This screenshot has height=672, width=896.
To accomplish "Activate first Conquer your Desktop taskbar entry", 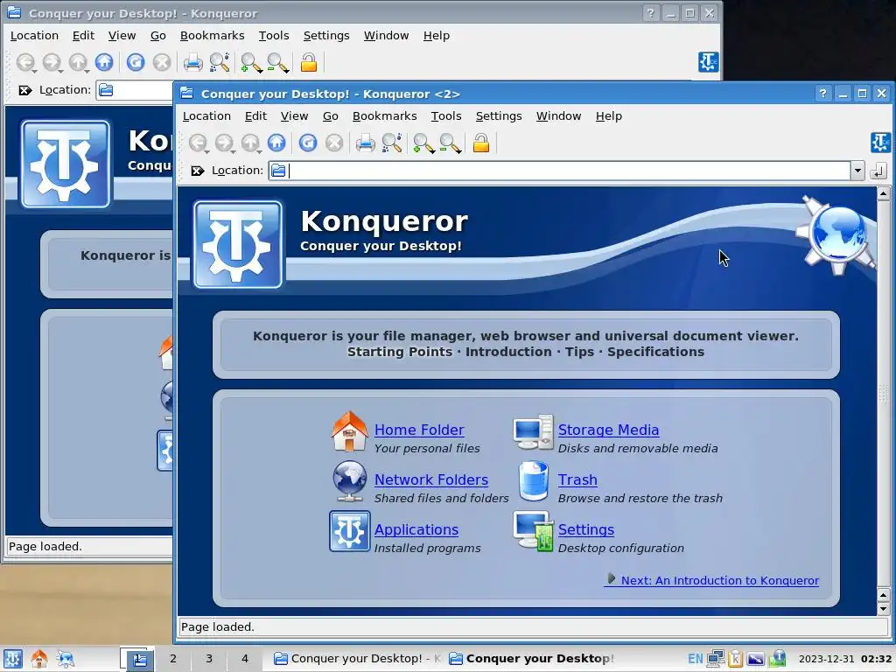I will pos(357,659).
